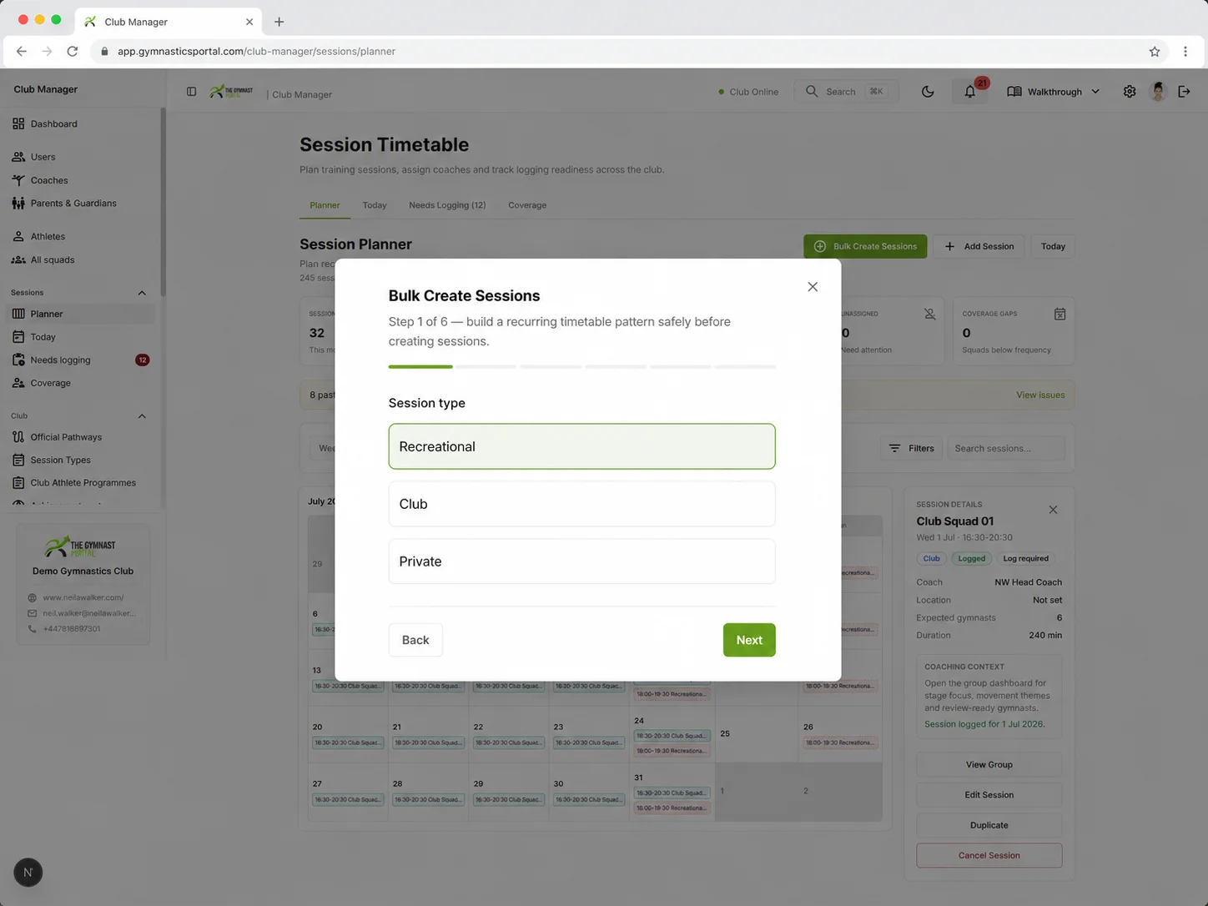Click the Logged tag in session details
1208x906 pixels.
(x=971, y=559)
